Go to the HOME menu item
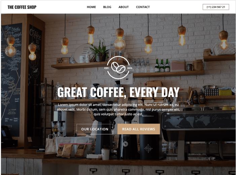The width and height of the screenshot is (236, 175). [91, 7]
